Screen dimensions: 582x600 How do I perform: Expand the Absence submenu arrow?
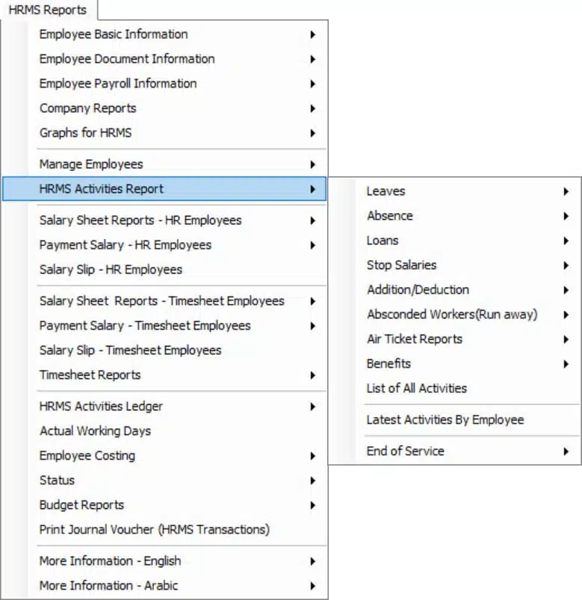tap(566, 216)
